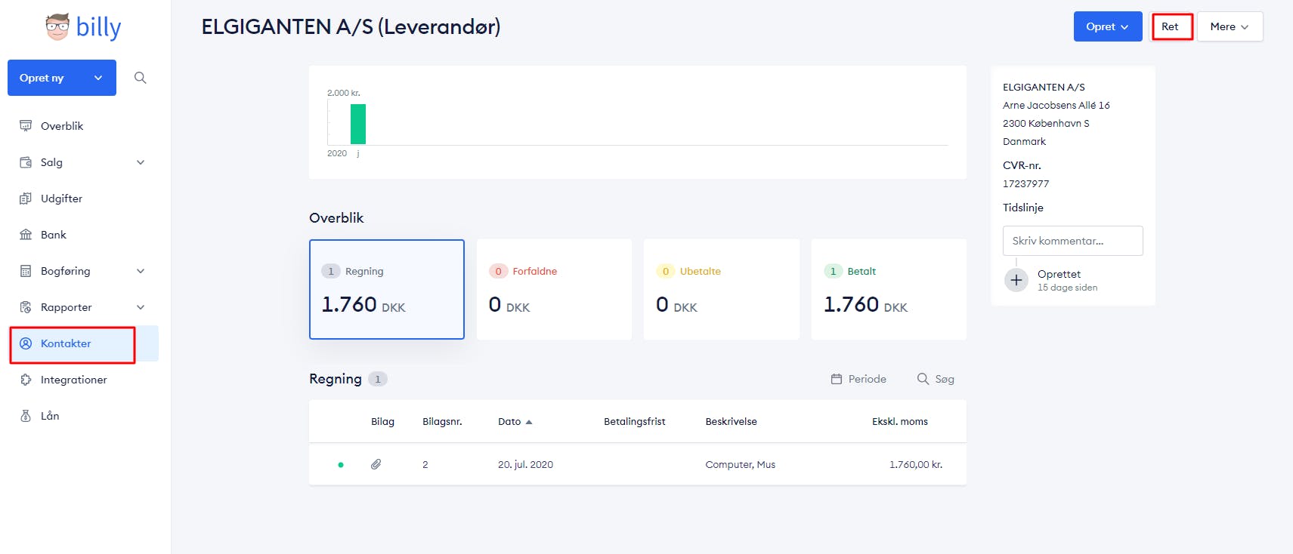Open Lån in the sidebar
Image resolution: width=1293 pixels, height=554 pixels.
(x=50, y=416)
